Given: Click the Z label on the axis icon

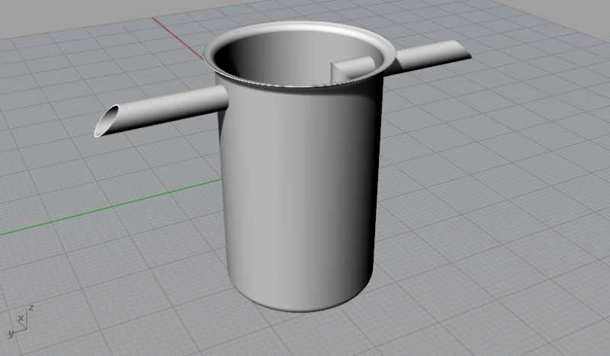Looking at the screenshot, I should [x=30, y=307].
